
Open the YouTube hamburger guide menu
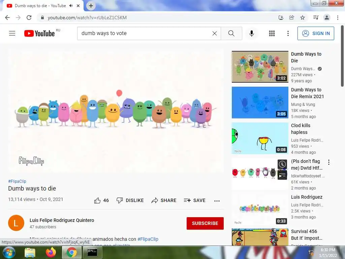pyautogui.click(x=12, y=33)
